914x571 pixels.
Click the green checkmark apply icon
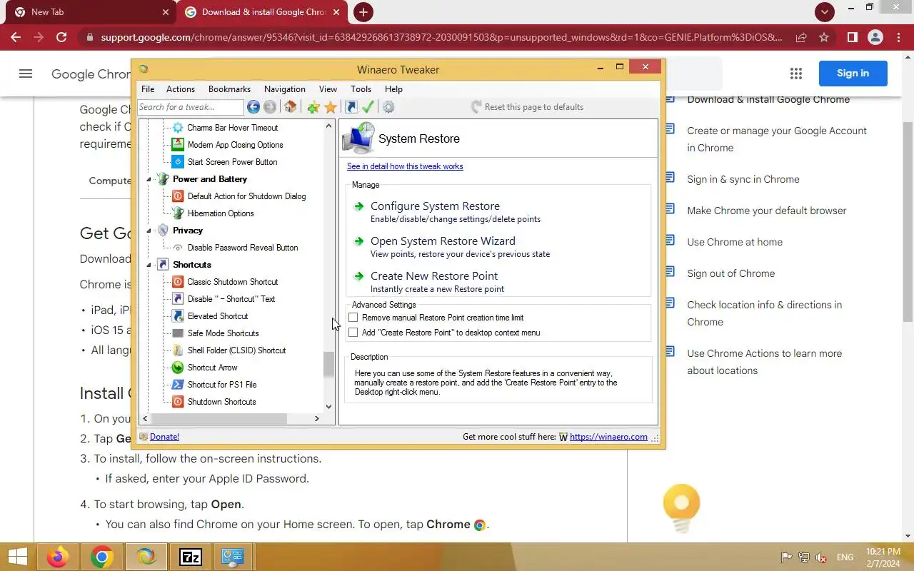pyautogui.click(x=368, y=107)
